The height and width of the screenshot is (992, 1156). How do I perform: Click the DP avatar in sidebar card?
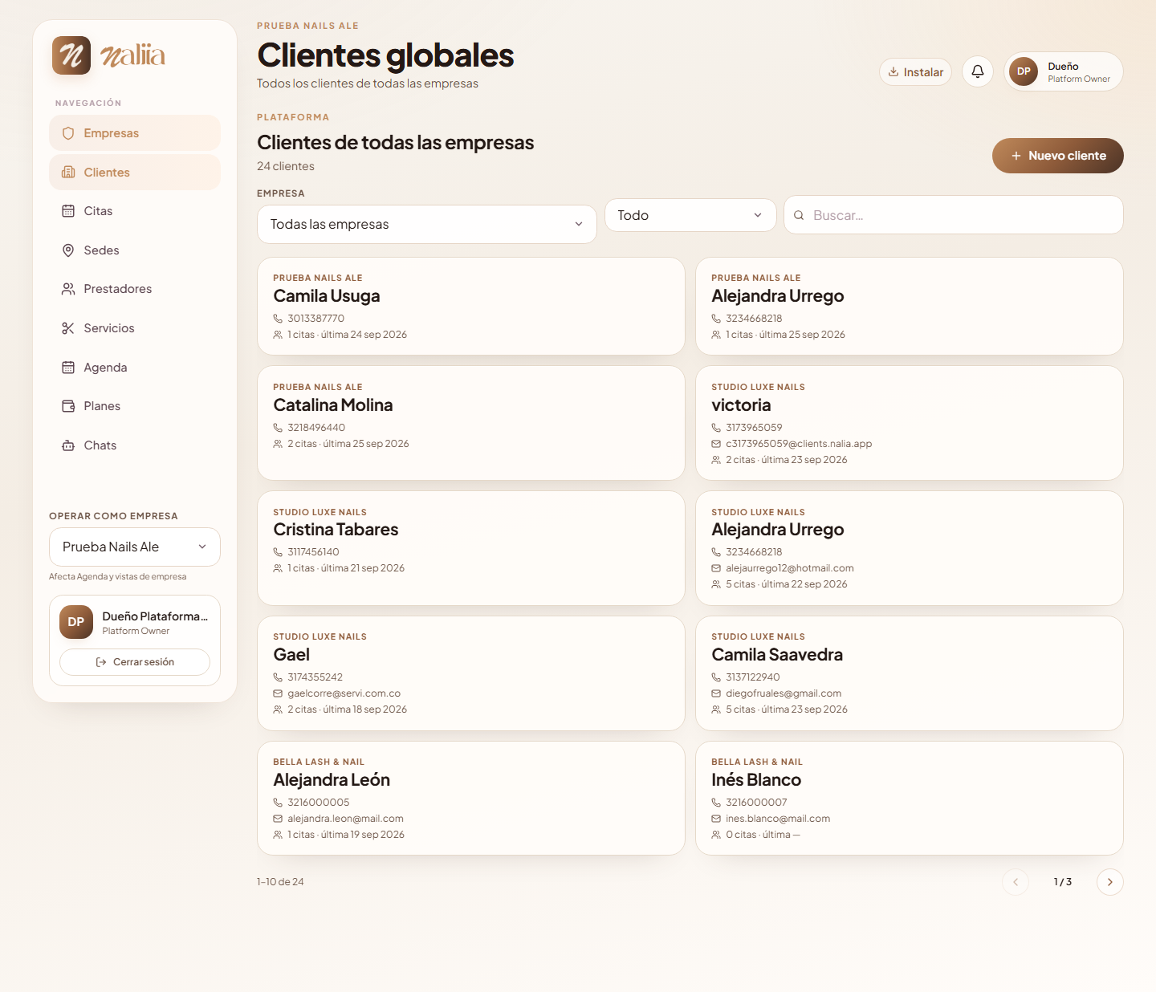[x=76, y=622]
